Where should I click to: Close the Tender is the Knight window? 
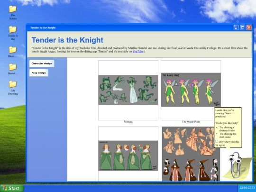click(x=249, y=27)
